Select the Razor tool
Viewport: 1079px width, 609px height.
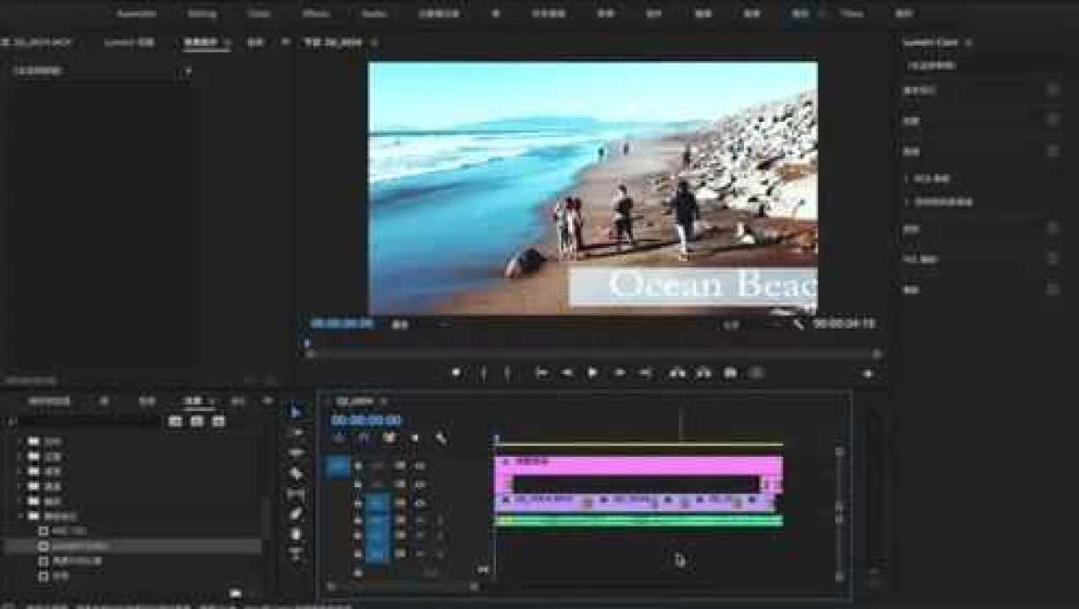pyautogui.click(x=296, y=473)
